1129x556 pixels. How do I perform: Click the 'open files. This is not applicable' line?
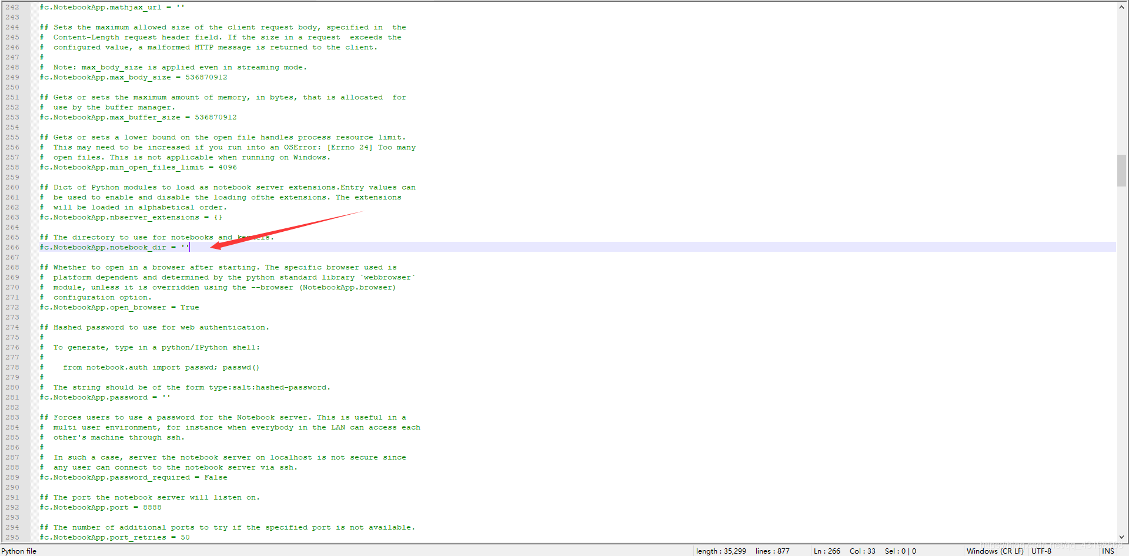coord(185,157)
